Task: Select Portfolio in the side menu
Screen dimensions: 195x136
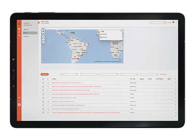Action: click(x=30, y=33)
